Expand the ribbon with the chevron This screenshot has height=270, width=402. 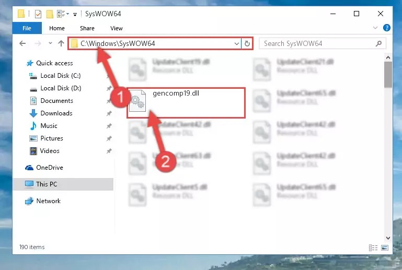coord(375,28)
